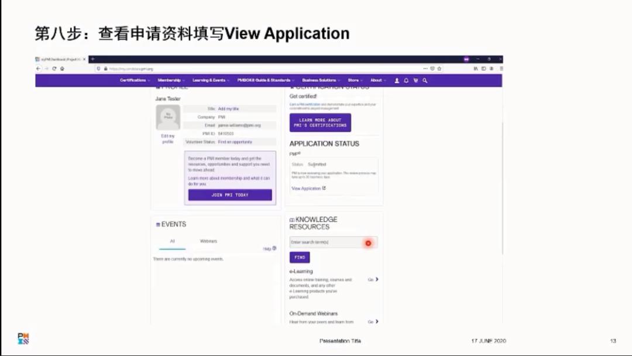Open notifications via the bell icon

pos(406,80)
